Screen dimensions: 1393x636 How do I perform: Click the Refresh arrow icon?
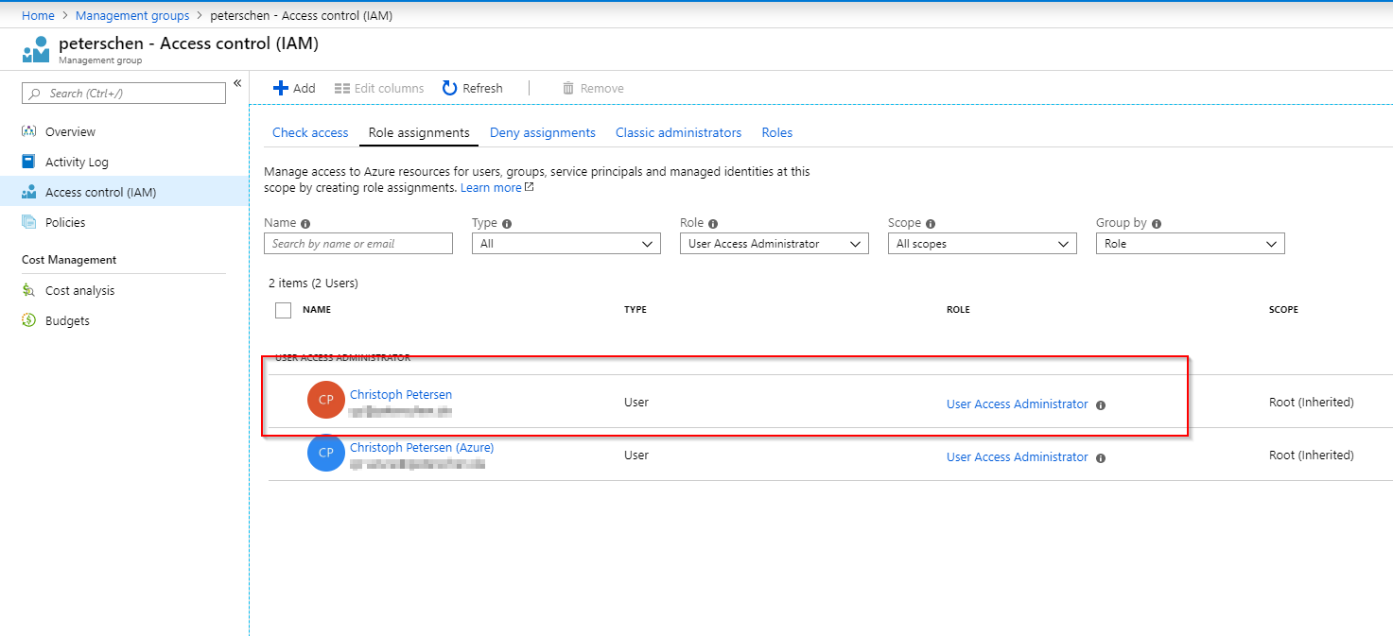point(450,88)
